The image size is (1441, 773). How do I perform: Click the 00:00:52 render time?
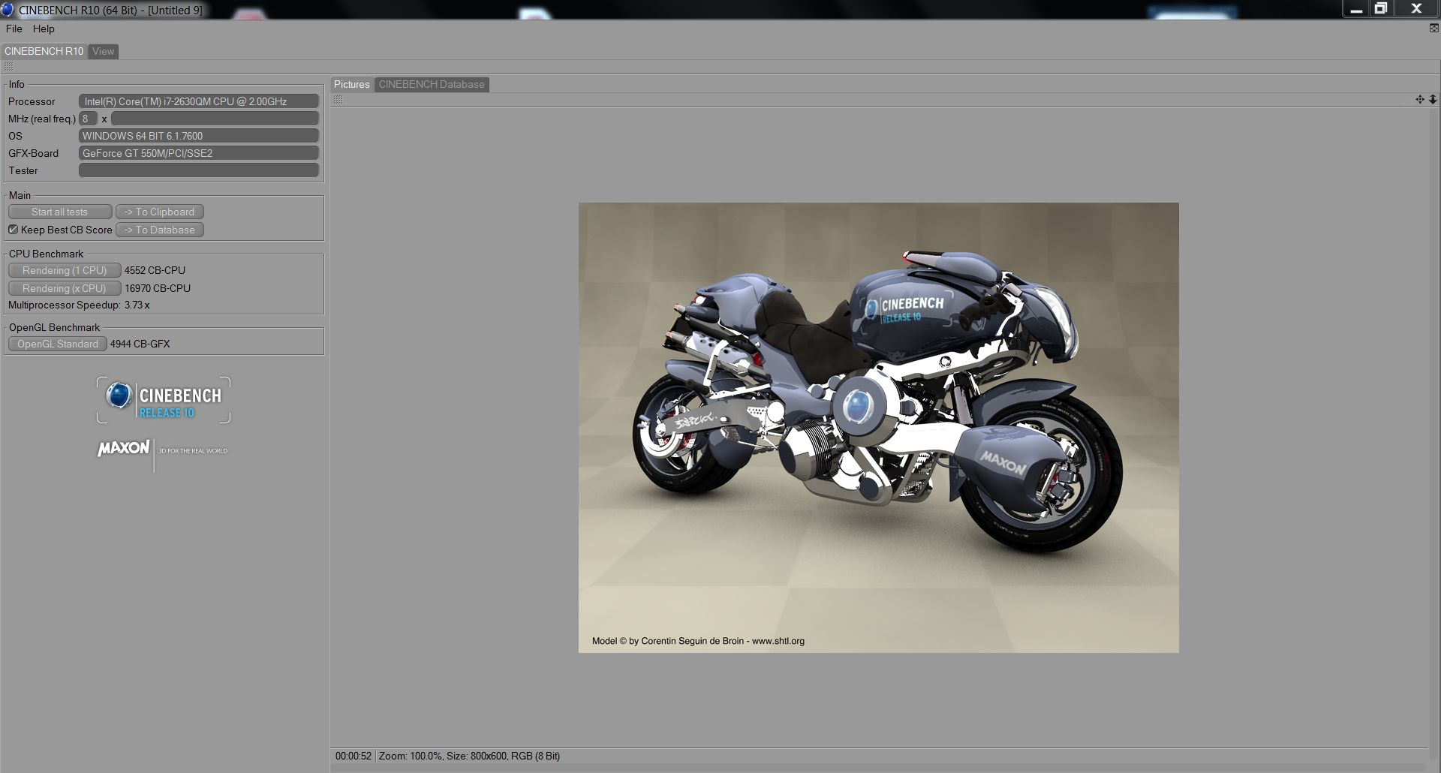click(353, 756)
